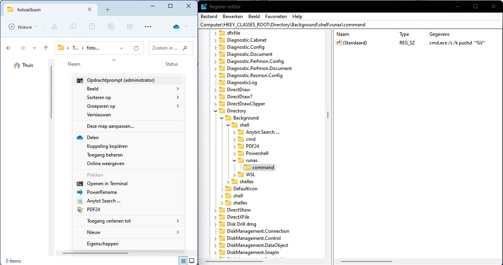Click the Status column header in Explorer

pos(172,64)
